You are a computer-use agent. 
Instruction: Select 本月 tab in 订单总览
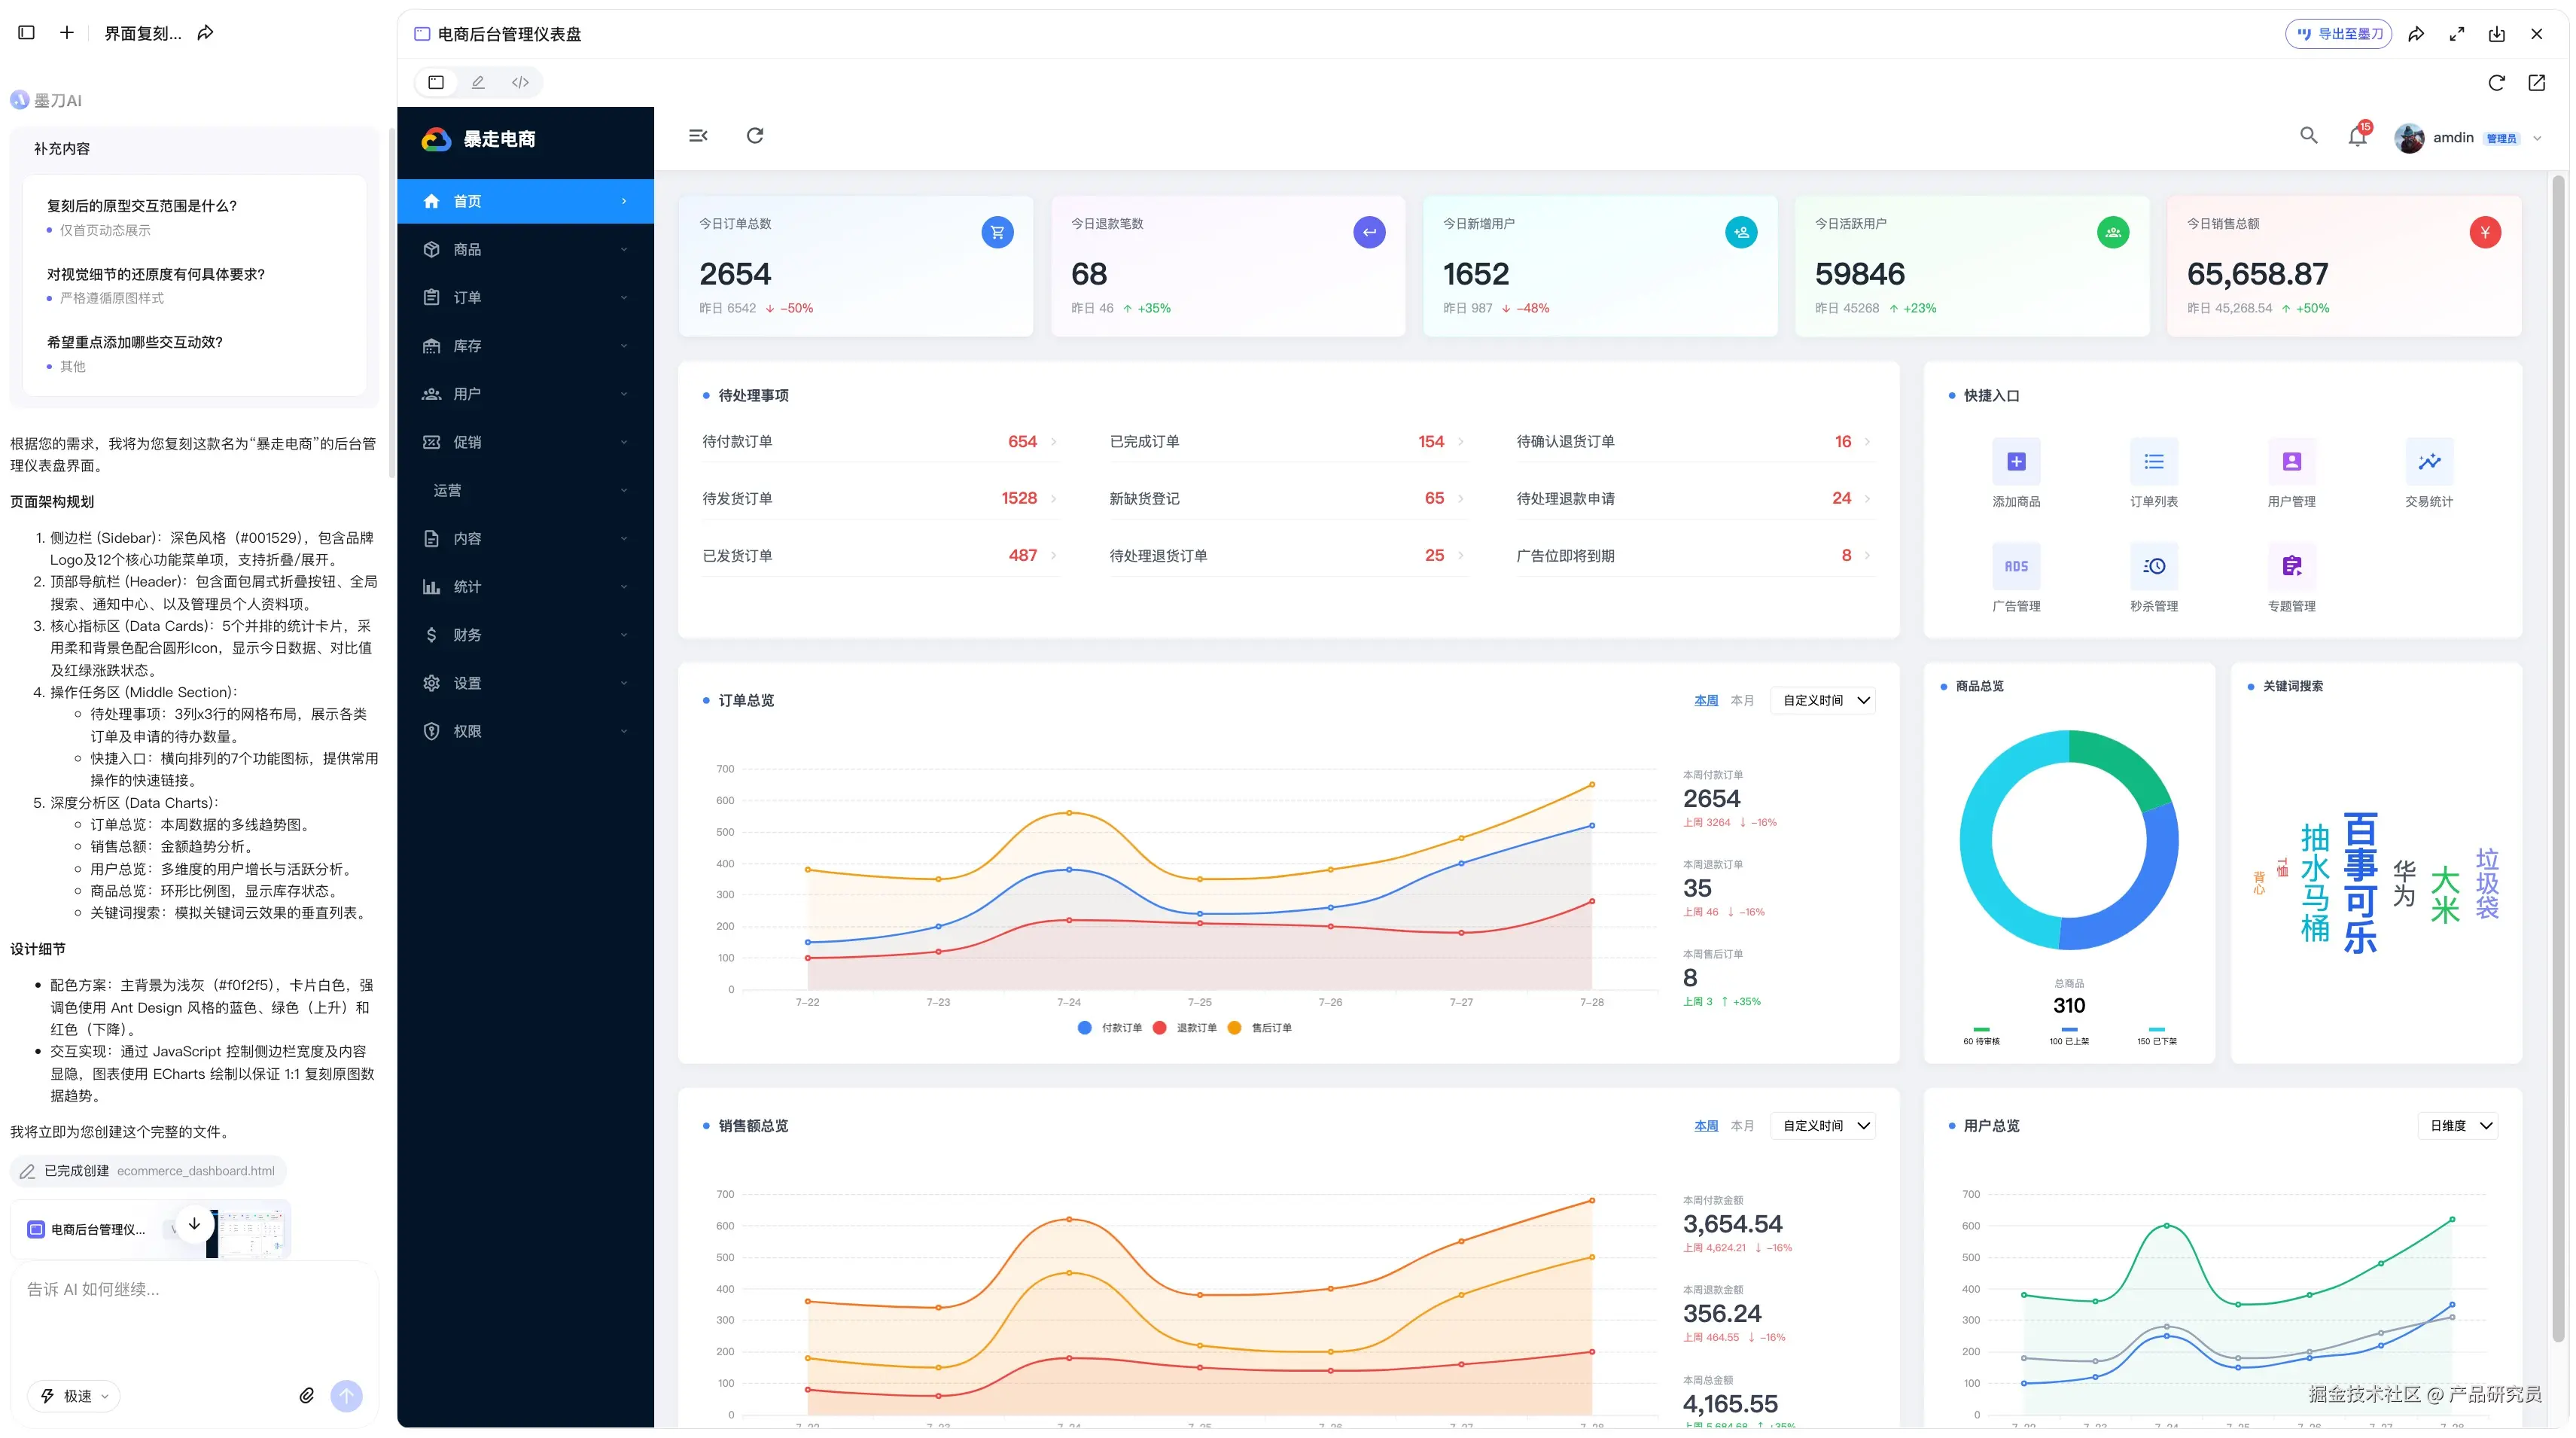point(1742,701)
